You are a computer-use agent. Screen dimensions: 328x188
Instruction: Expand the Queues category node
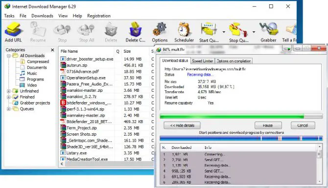[x=9, y=109]
